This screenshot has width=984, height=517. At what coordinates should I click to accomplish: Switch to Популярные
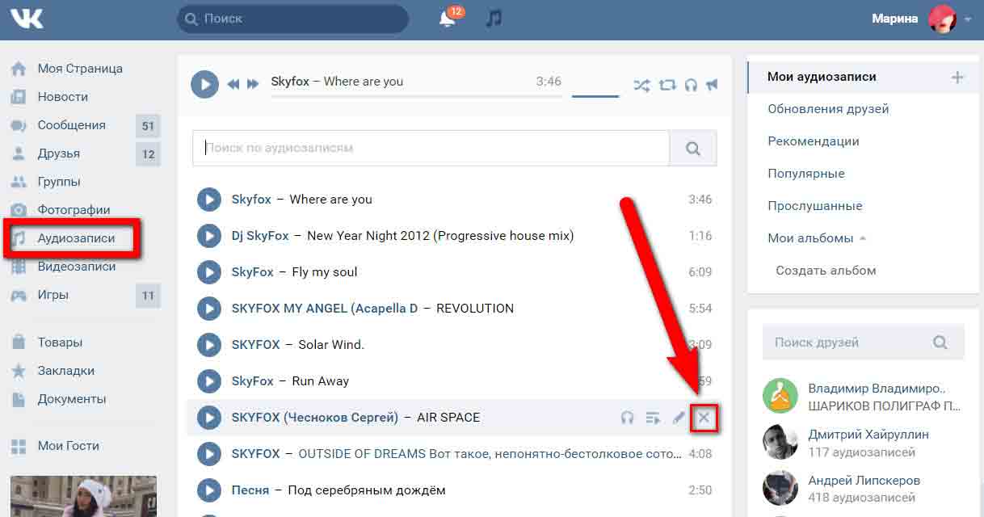806,174
